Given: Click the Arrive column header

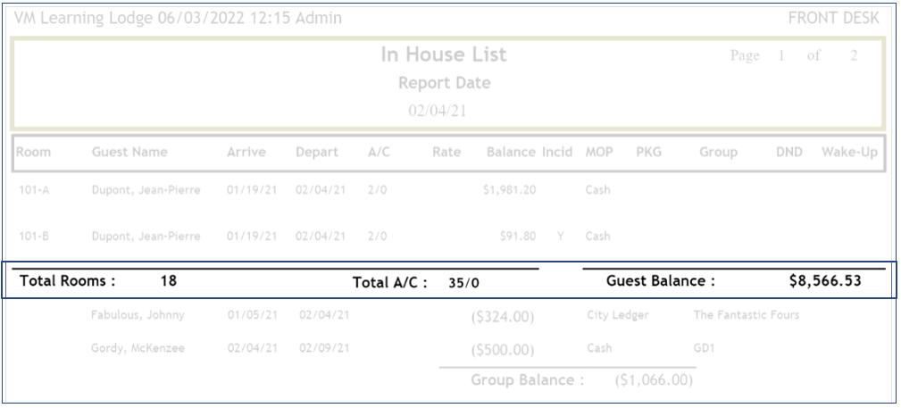Looking at the screenshot, I should 246,152.
